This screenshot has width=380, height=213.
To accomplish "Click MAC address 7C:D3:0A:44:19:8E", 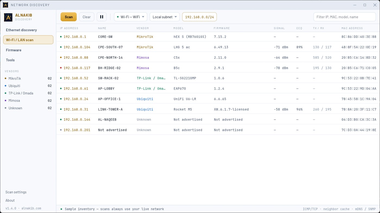I will (359, 130).
